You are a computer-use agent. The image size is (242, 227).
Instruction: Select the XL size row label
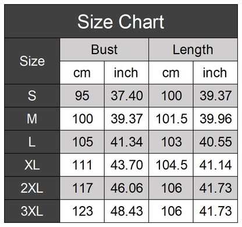(x=32, y=165)
